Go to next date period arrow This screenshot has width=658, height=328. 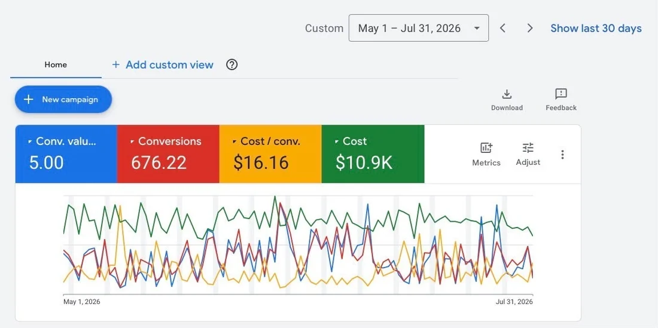[x=530, y=28]
